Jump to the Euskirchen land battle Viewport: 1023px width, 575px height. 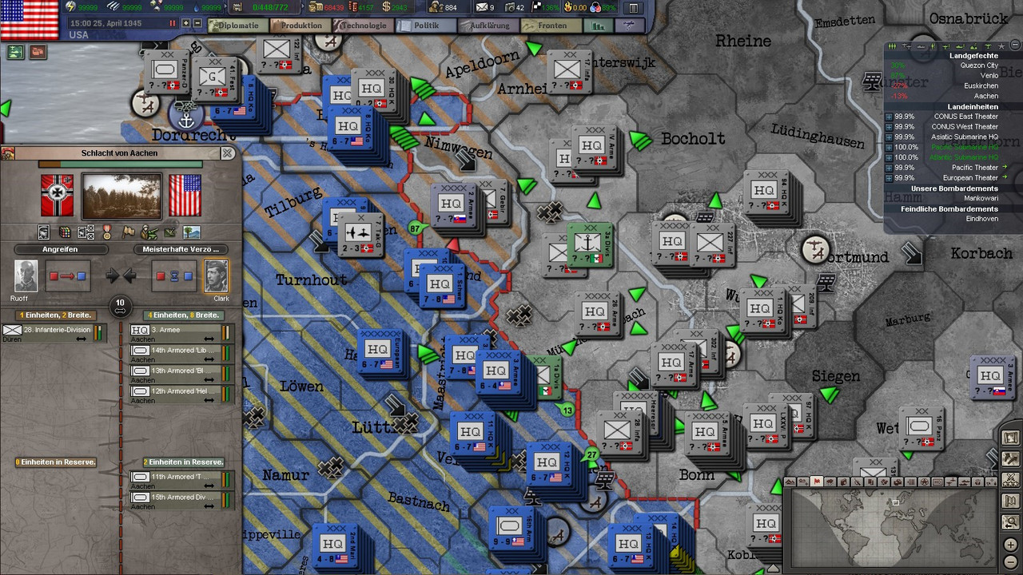(981, 86)
